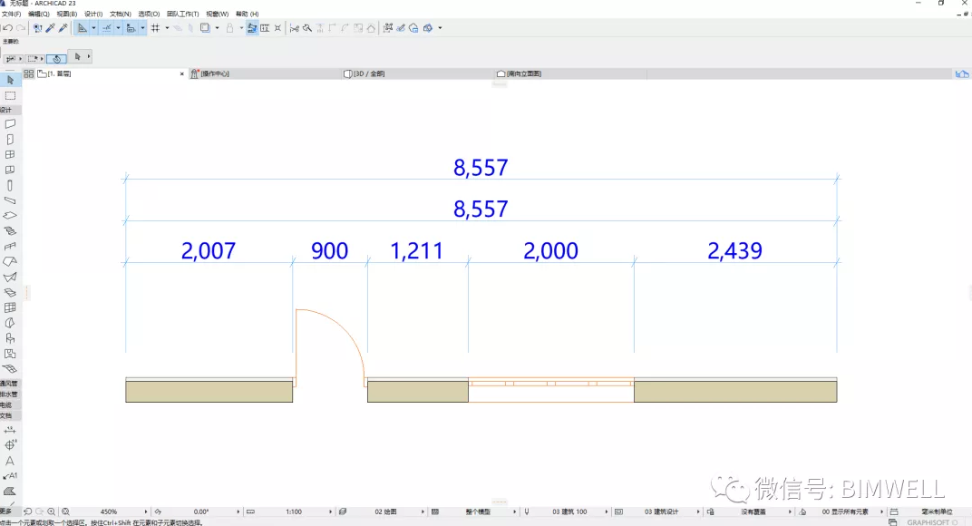972x526 pixels.
Task: Click the fit in window button
Action: [65, 511]
